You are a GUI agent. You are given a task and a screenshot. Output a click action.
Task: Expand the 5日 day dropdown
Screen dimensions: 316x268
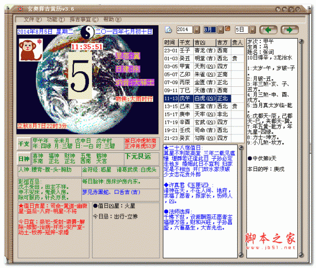[x=252, y=30]
